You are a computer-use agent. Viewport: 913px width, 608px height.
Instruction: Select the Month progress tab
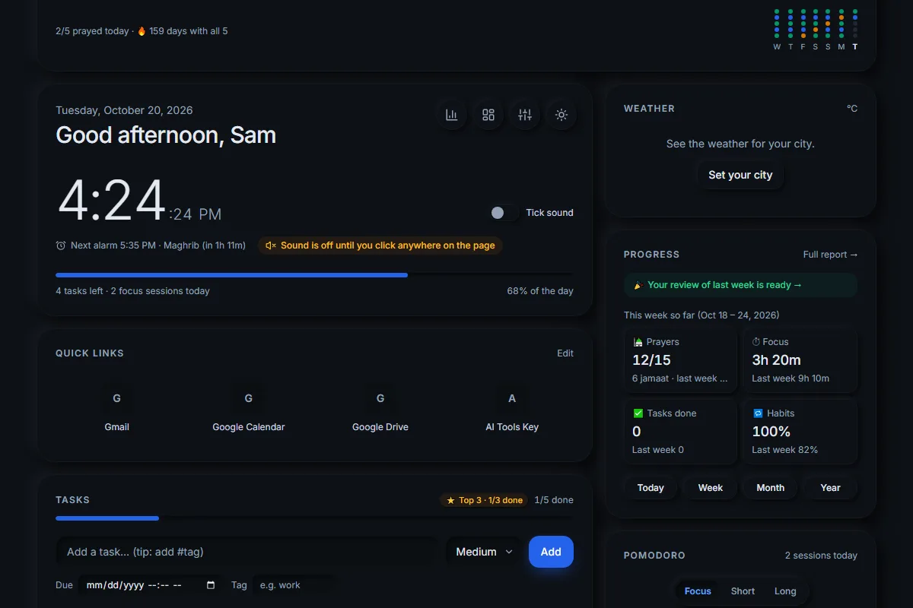[x=770, y=488]
